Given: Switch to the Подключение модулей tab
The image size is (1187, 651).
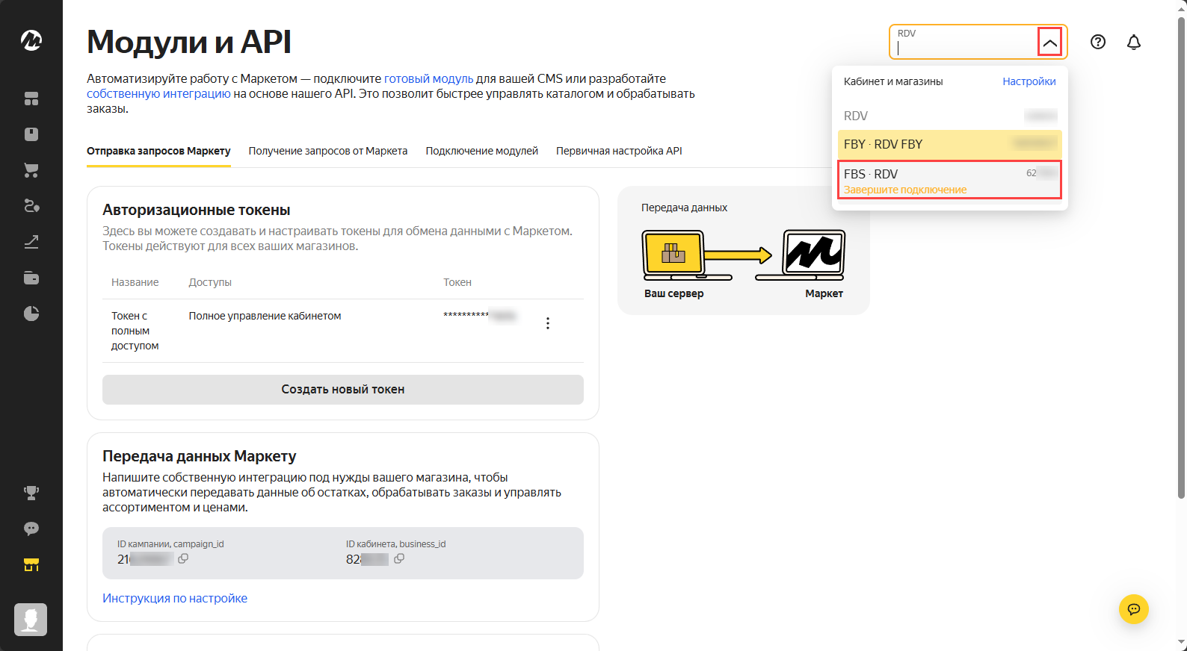Looking at the screenshot, I should pyautogui.click(x=482, y=151).
